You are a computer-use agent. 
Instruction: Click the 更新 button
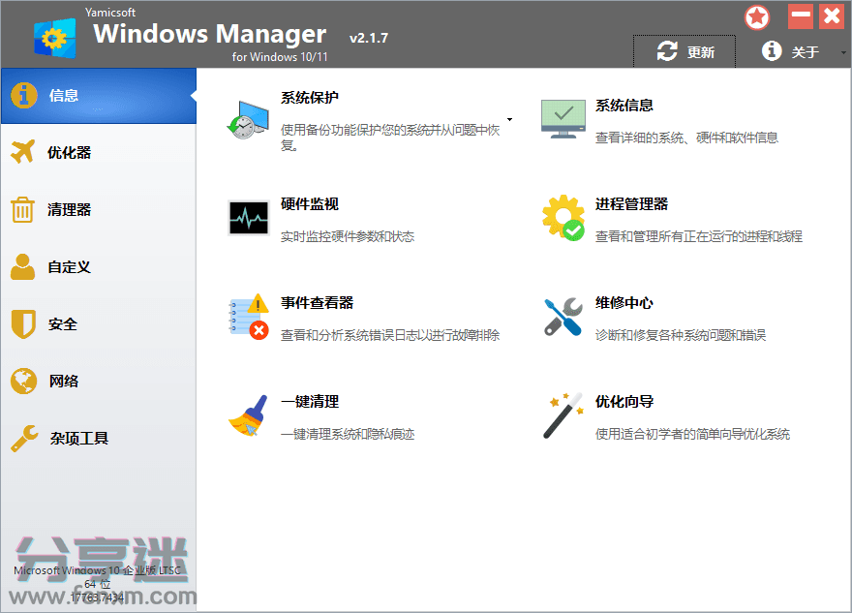point(685,52)
